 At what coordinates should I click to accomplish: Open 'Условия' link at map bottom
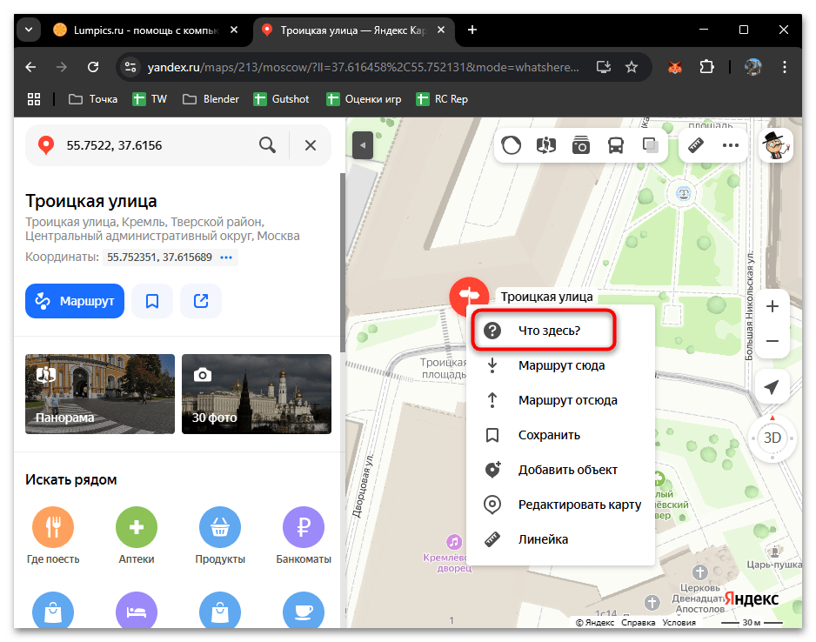click(x=679, y=622)
